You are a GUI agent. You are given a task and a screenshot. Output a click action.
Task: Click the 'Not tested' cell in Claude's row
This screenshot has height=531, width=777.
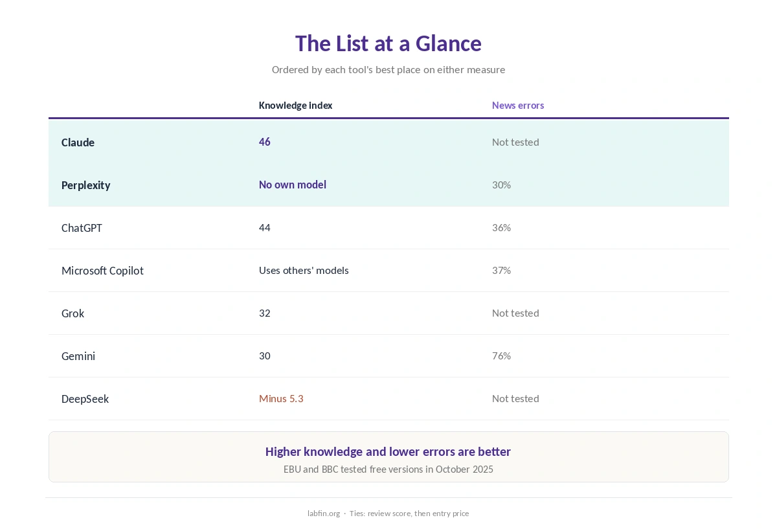tap(515, 142)
